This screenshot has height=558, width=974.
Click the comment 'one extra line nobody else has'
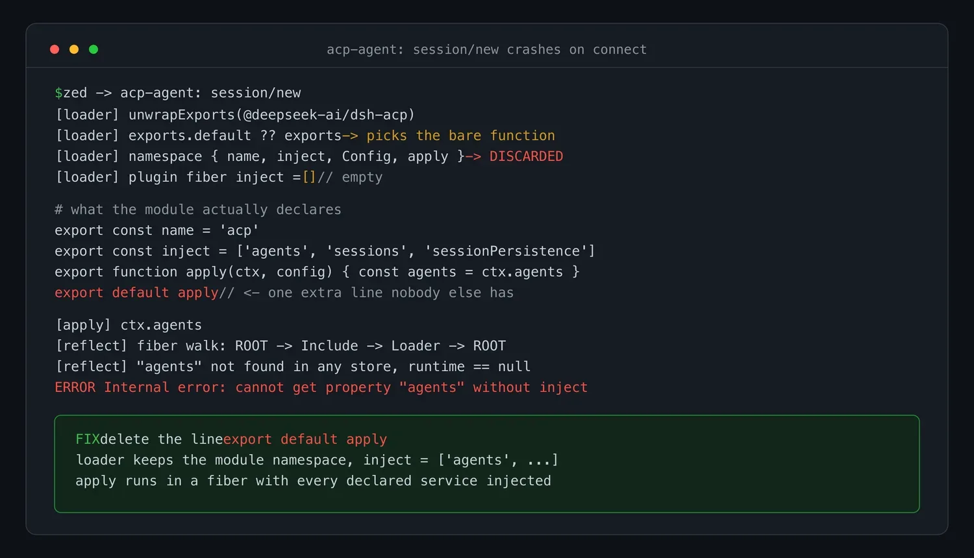[391, 293]
